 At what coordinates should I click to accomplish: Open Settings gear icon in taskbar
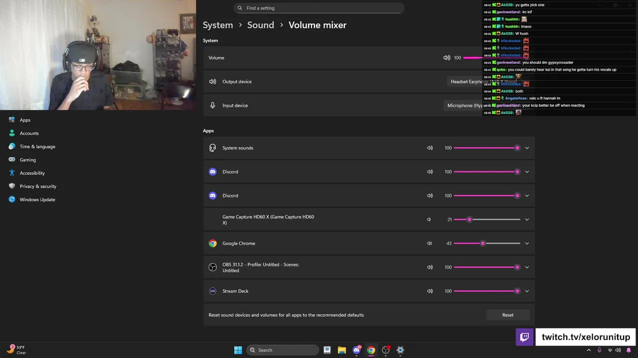[x=400, y=350]
